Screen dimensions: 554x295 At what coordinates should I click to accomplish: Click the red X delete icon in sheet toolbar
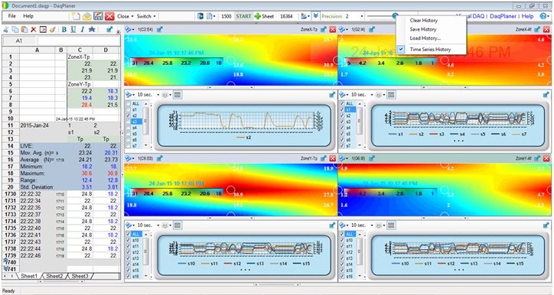click(x=34, y=30)
